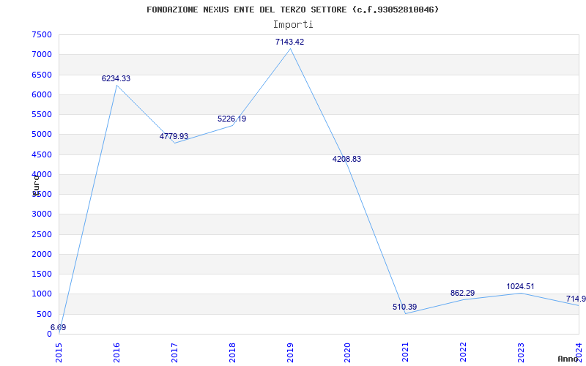The width and height of the screenshot is (586, 366).
Task: Click the 2000 y-axis tick label
Action: click(42, 254)
